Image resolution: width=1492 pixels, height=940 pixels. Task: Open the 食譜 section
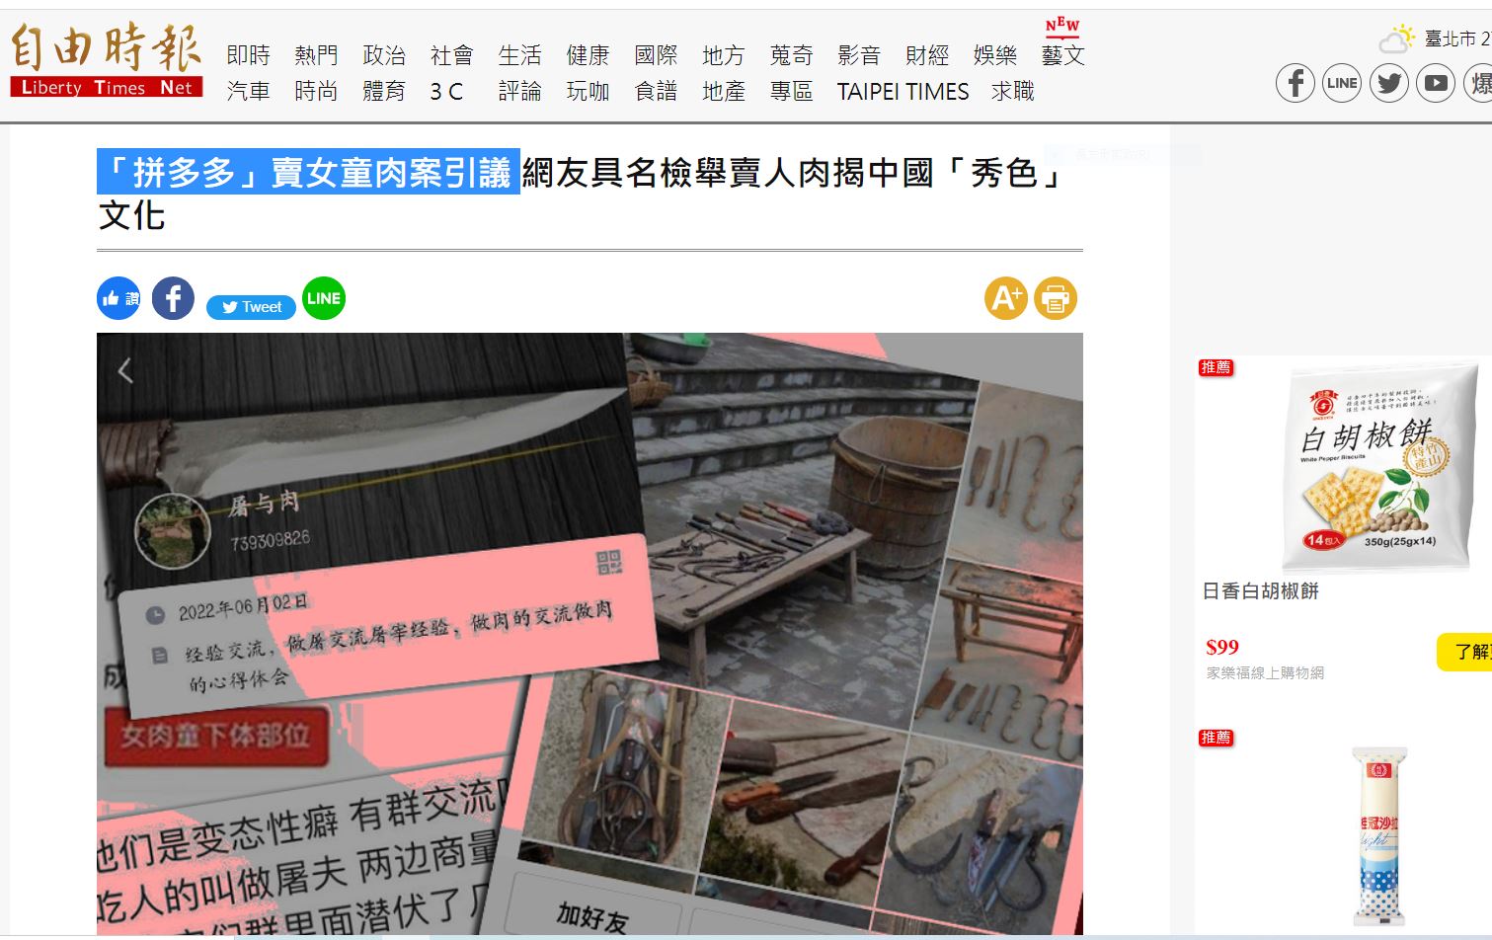(656, 92)
